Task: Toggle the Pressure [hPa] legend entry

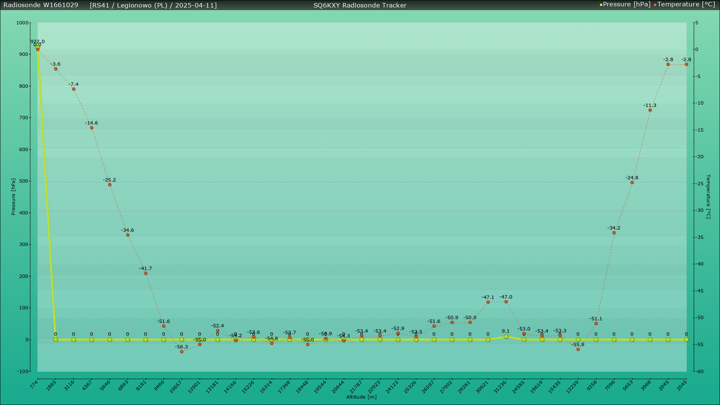Action: (626, 4)
